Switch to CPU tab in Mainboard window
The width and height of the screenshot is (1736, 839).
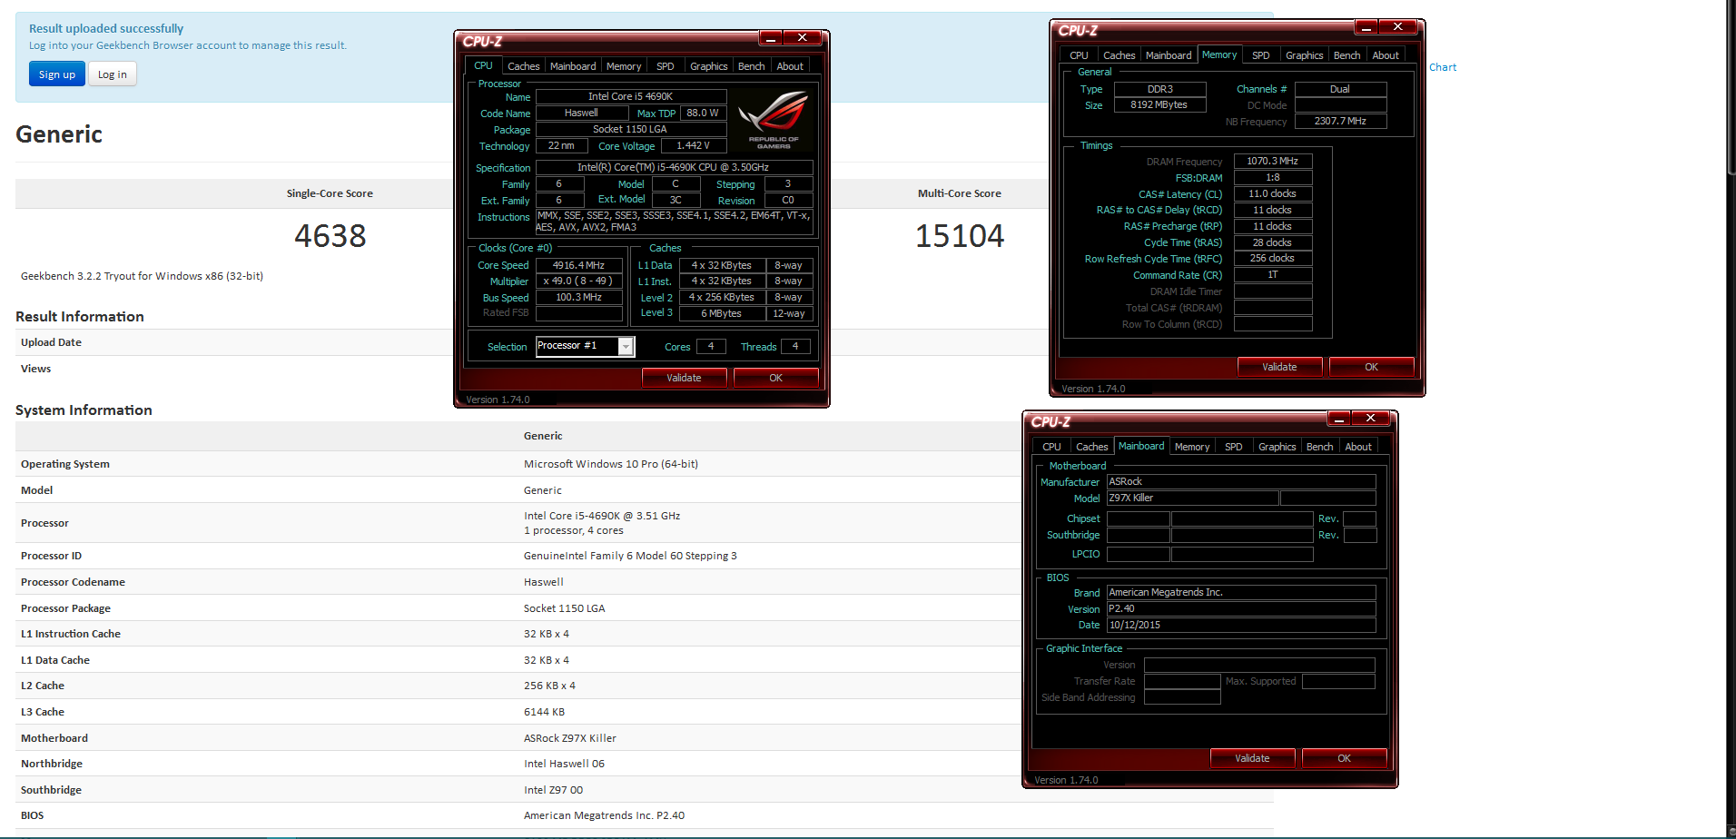(x=1051, y=447)
